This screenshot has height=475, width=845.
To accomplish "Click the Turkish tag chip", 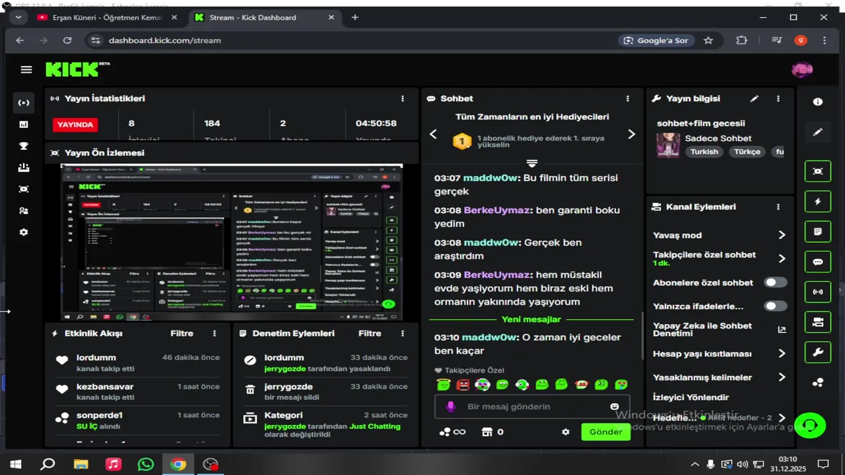I will point(704,151).
